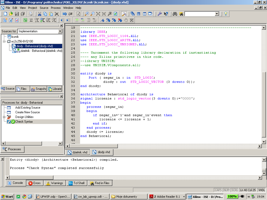Click the Find binoculars icon
This screenshot has width=267, height=200.
(x=175, y=14)
